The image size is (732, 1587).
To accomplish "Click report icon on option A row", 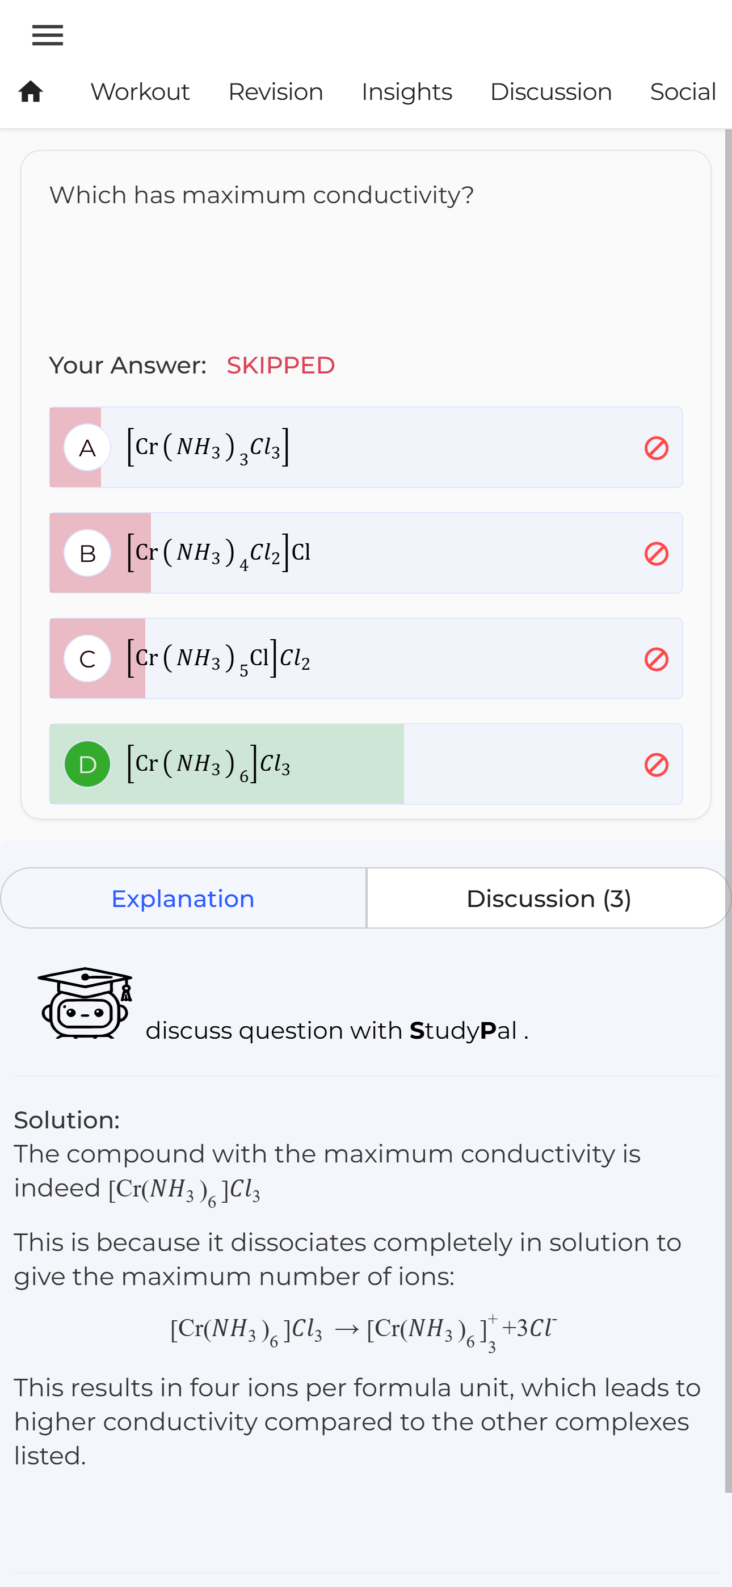I will tap(656, 448).
